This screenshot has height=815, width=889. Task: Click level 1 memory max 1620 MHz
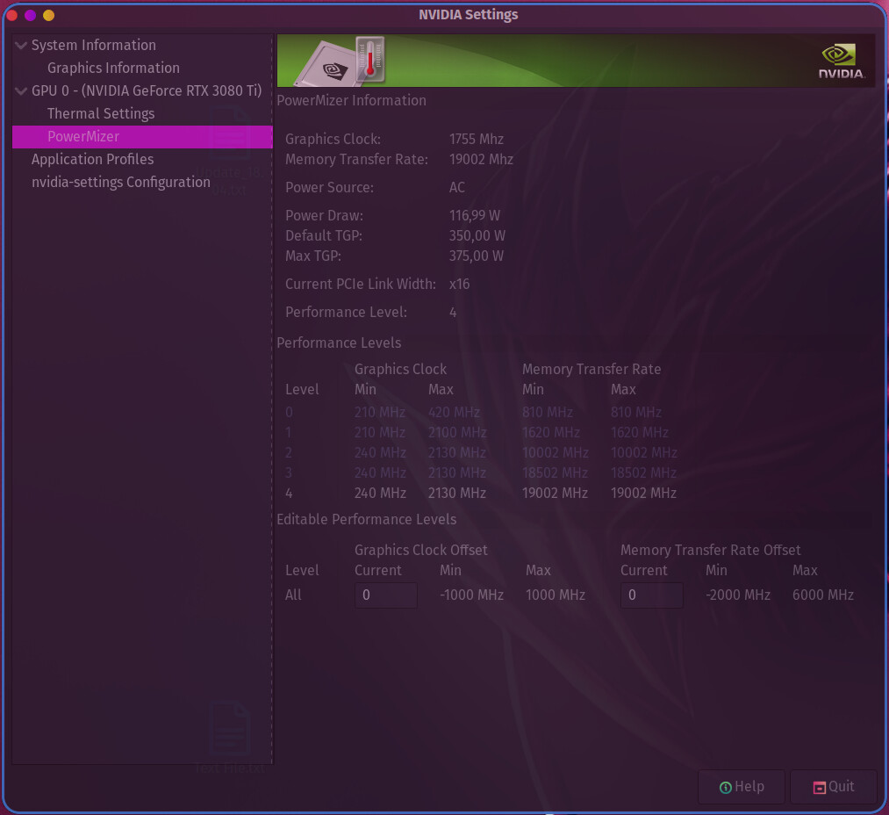click(640, 433)
